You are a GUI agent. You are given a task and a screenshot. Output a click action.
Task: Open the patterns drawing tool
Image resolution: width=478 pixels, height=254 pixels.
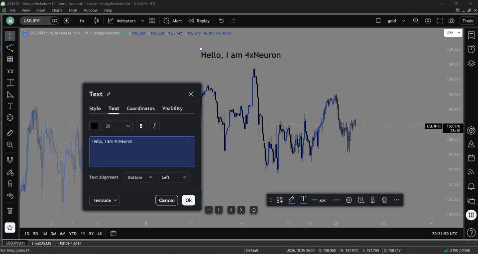point(10,71)
